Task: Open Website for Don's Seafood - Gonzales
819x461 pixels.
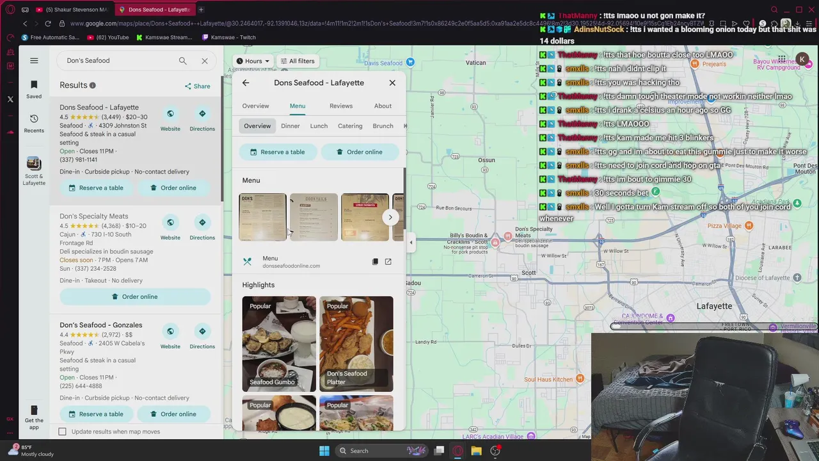Action: [x=170, y=337]
